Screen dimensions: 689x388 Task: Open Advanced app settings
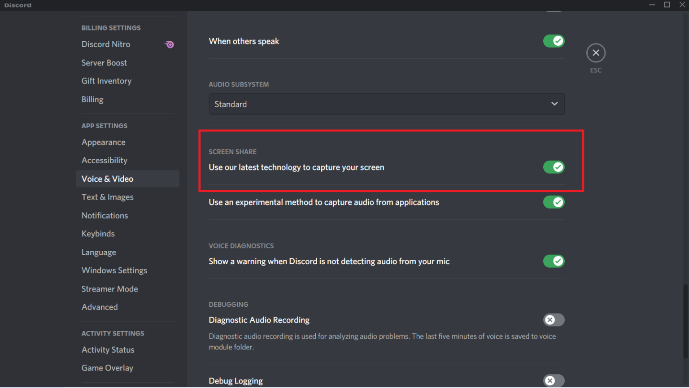100,307
